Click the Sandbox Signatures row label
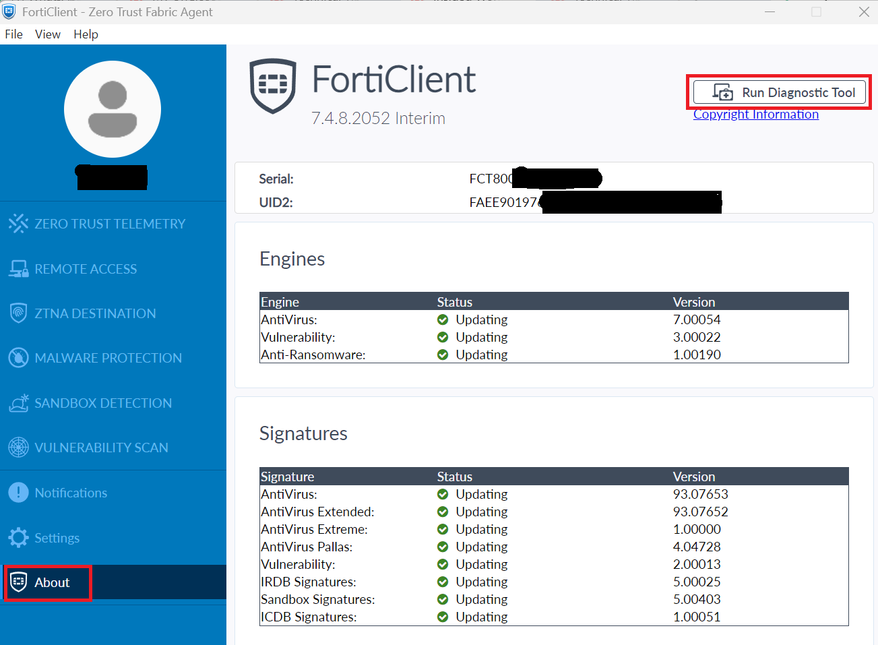This screenshot has width=878, height=645. (318, 599)
